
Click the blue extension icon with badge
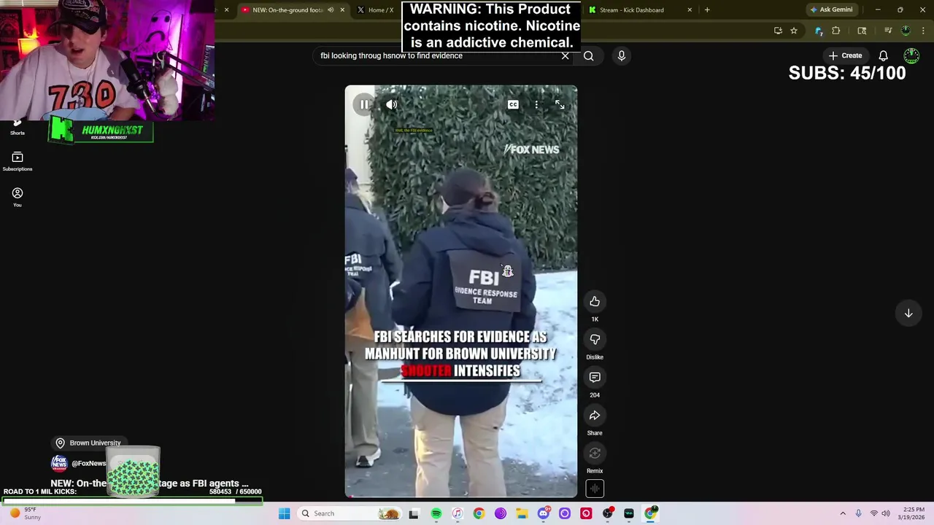pos(819,31)
